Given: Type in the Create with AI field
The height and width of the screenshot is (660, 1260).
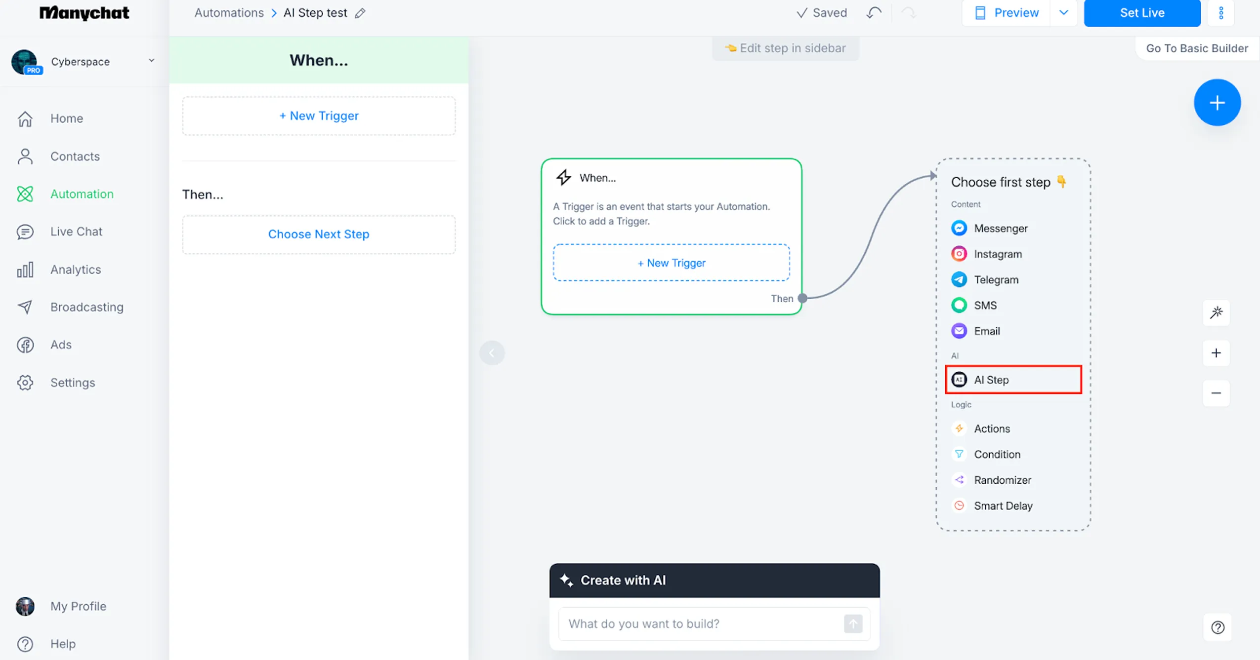Looking at the screenshot, I should 702,623.
